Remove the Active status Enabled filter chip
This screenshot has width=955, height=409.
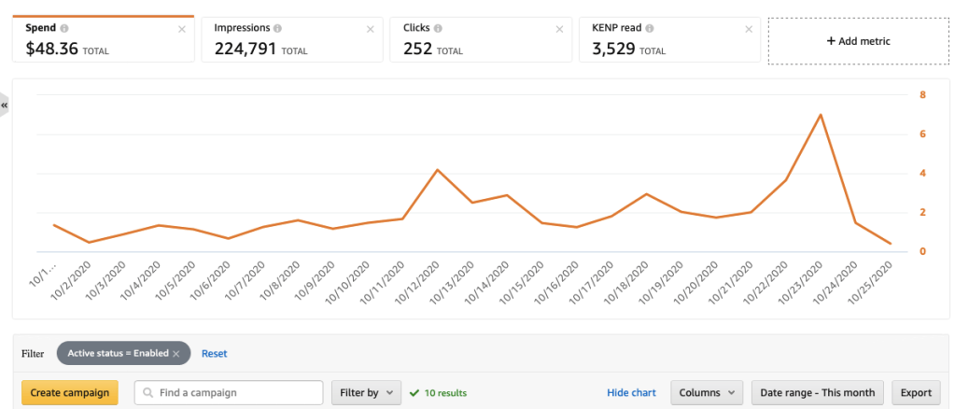tap(176, 354)
